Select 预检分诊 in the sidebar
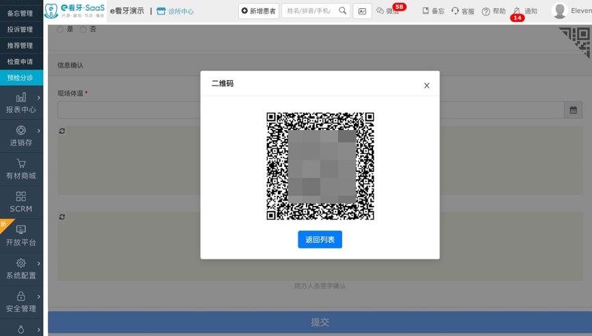Image resolution: width=592 pixels, height=336 pixels. [x=20, y=78]
